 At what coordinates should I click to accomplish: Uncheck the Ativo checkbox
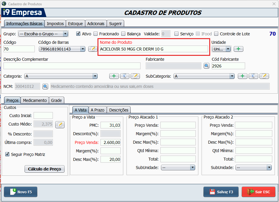78,34
